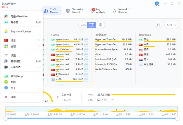183x125 pixels.
Task: Click Buy more licenses
Action: coord(21,31)
